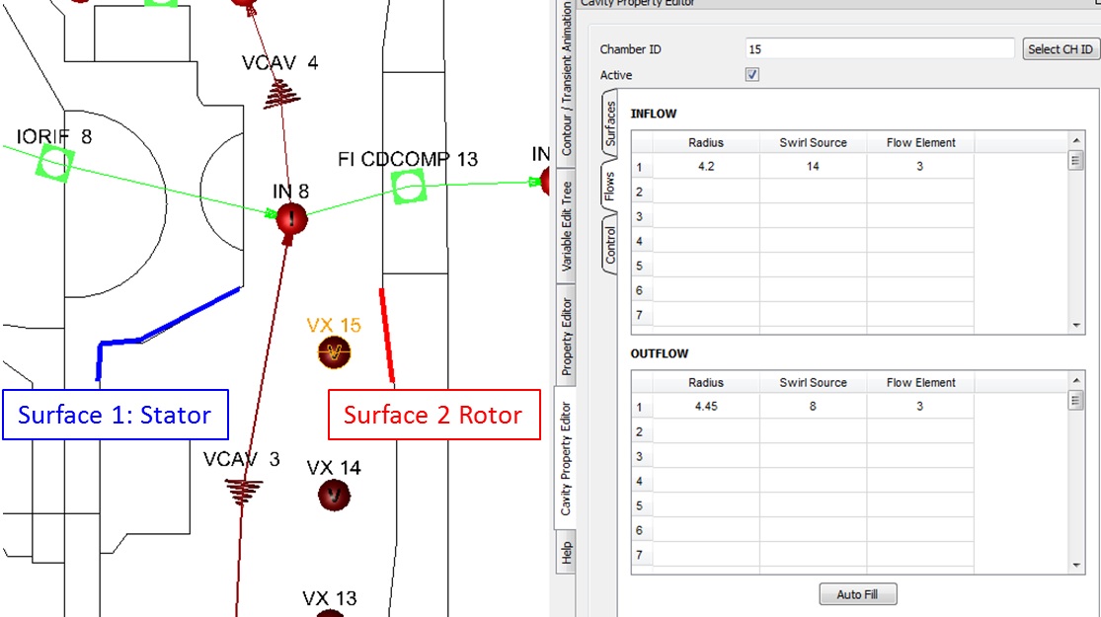Screen dimensions: 1101x617
Task: Click the Outflow Radius column header
Action: click(x=706, y=383)
